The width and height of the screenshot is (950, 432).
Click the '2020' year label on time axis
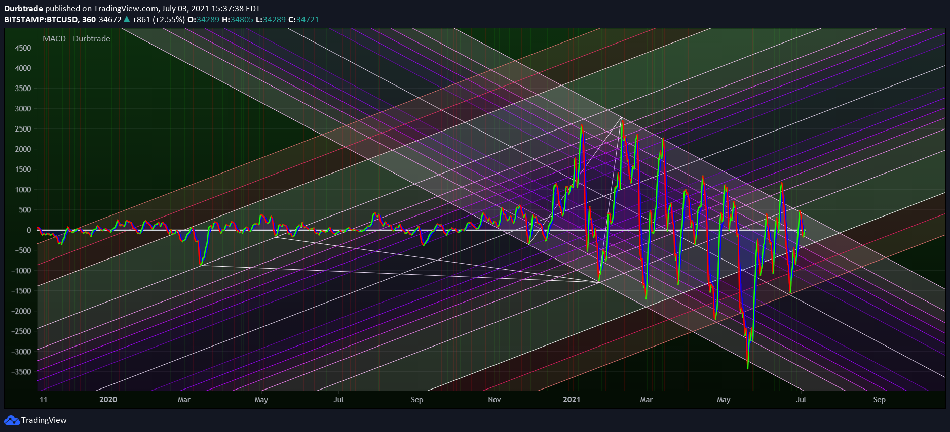(108, 400)
